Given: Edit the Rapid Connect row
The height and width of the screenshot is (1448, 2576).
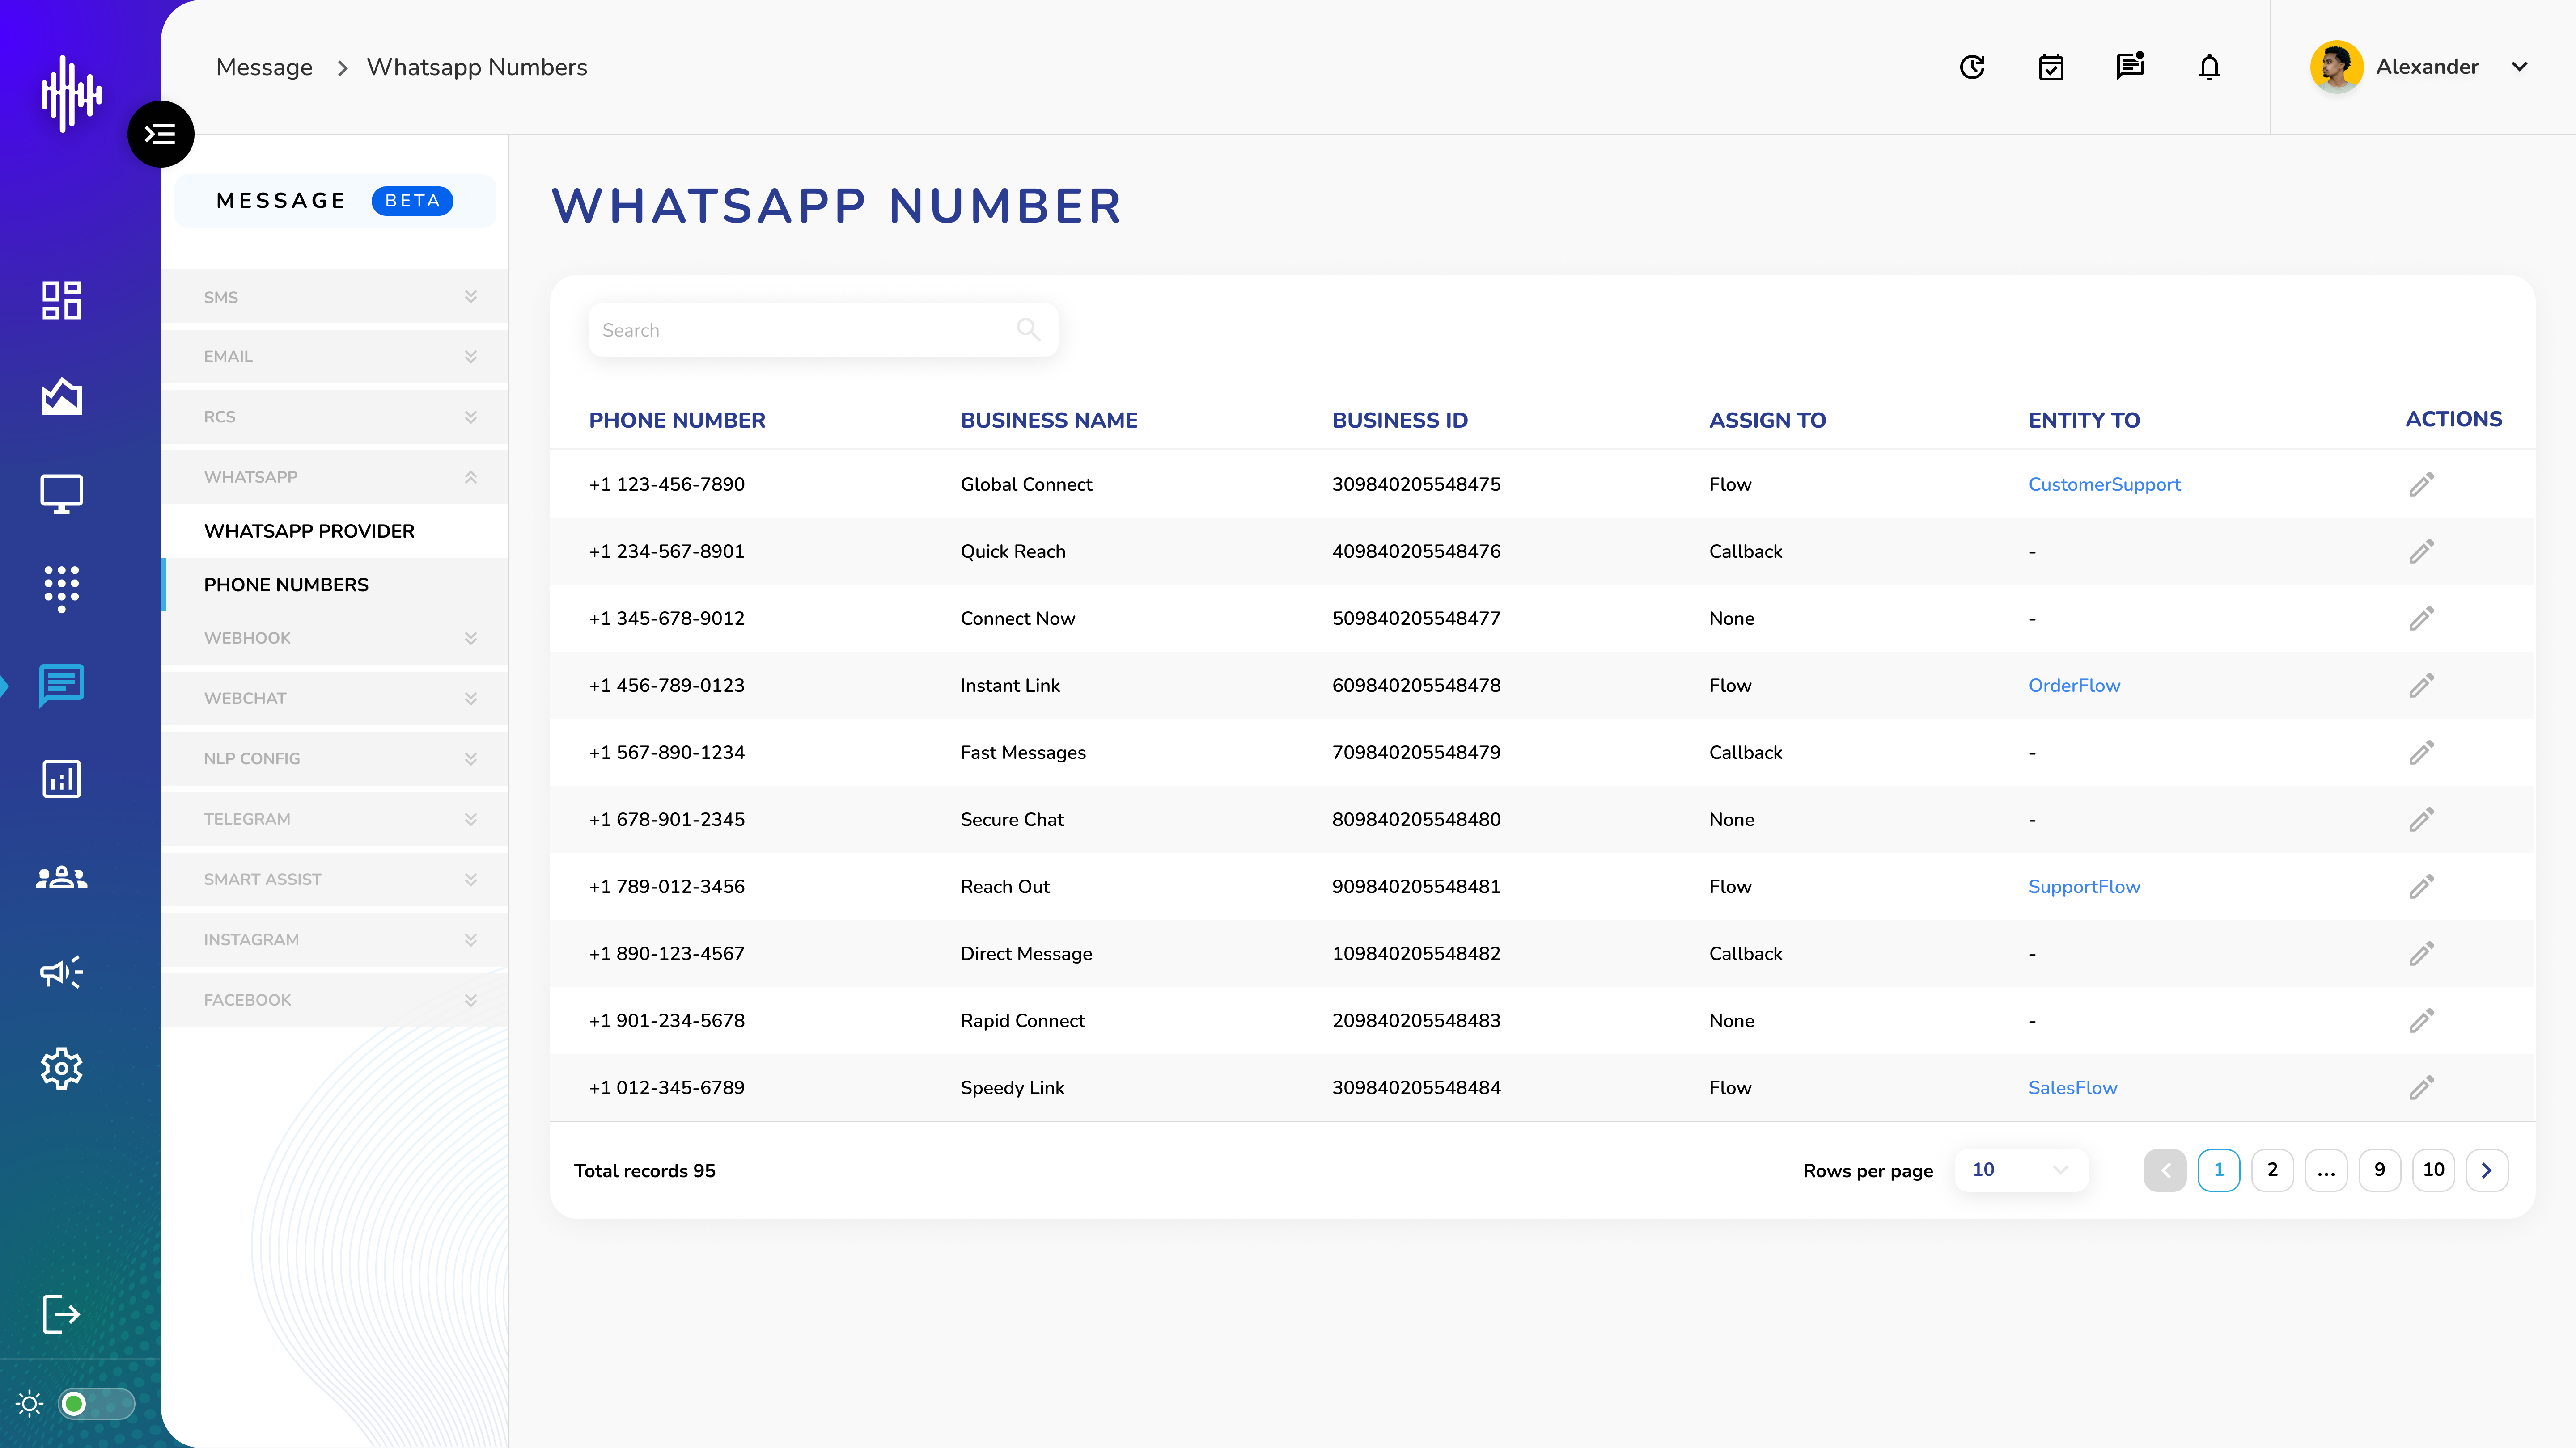Looking at the screenshot, I should click(2421, 1020).
